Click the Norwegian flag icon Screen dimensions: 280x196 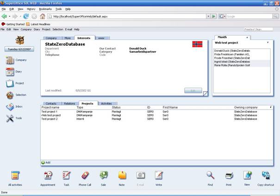[x=197, y=44]
